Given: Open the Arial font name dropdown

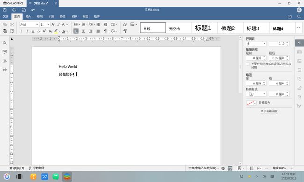Looking at the screenshot, I should pos(37,25).
